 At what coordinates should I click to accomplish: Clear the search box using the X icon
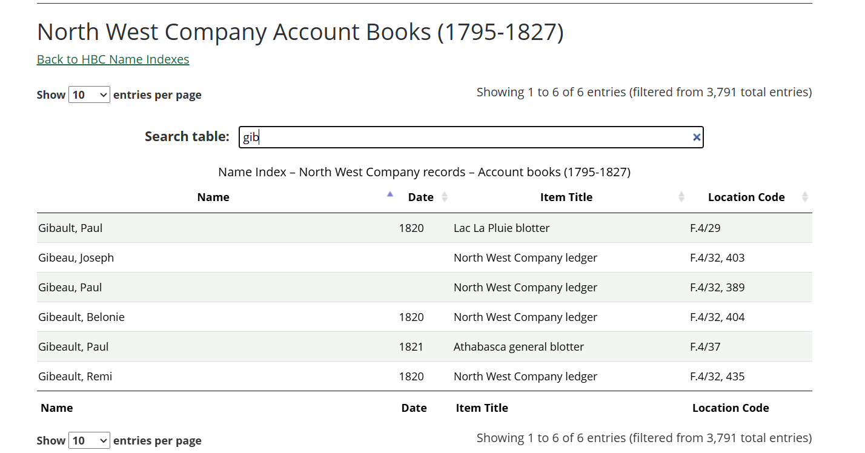click(696, 137)
